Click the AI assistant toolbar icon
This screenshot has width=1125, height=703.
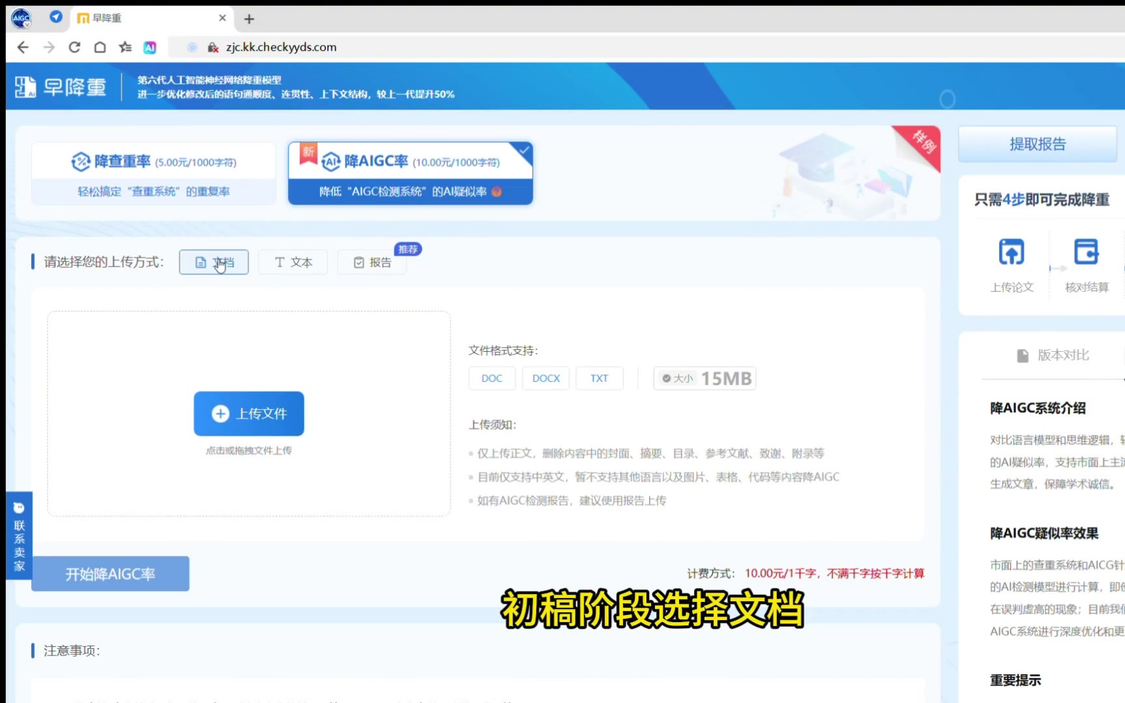pyautogui.click(x=150, y=47)
